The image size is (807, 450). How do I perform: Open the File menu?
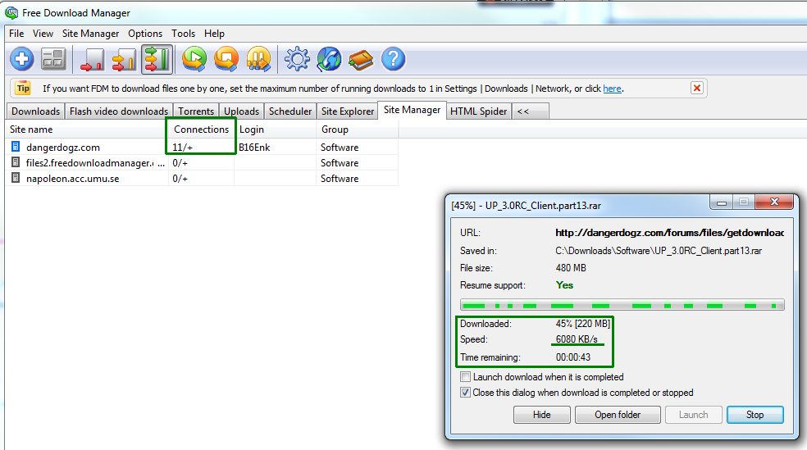point(16,34)
